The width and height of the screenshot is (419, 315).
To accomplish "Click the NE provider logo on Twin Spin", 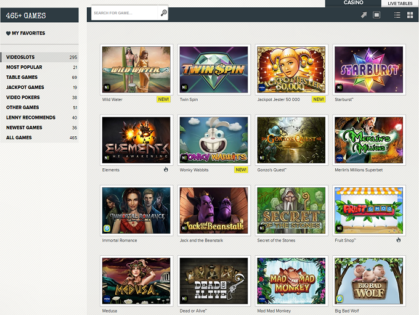I will [184, 87].
